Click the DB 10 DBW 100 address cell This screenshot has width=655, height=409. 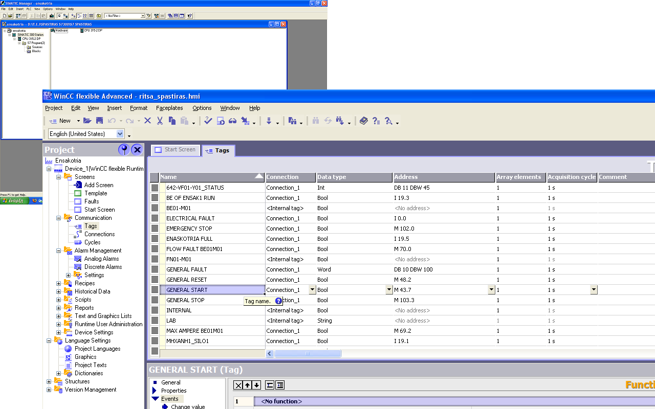(x=444, y=269)
